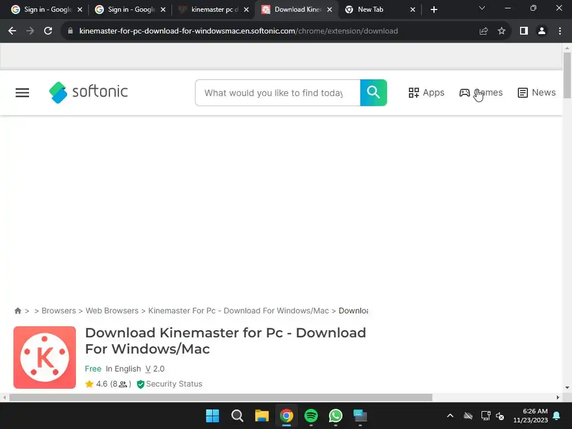Close the New Tab tab
572x429 pixels.
click(x=413, y=10)
